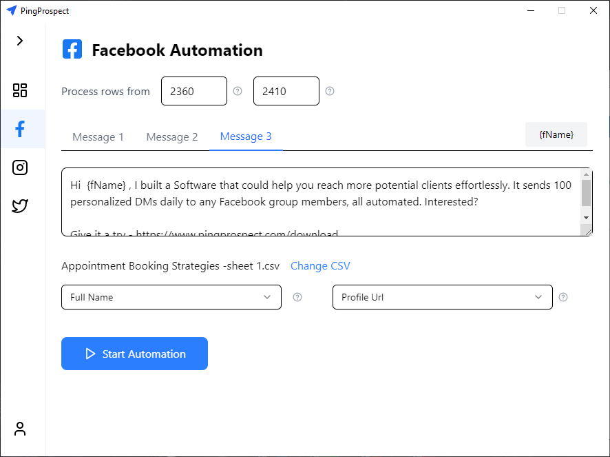
Task: Select the Message 3 tab
Action: coord(246,136)
